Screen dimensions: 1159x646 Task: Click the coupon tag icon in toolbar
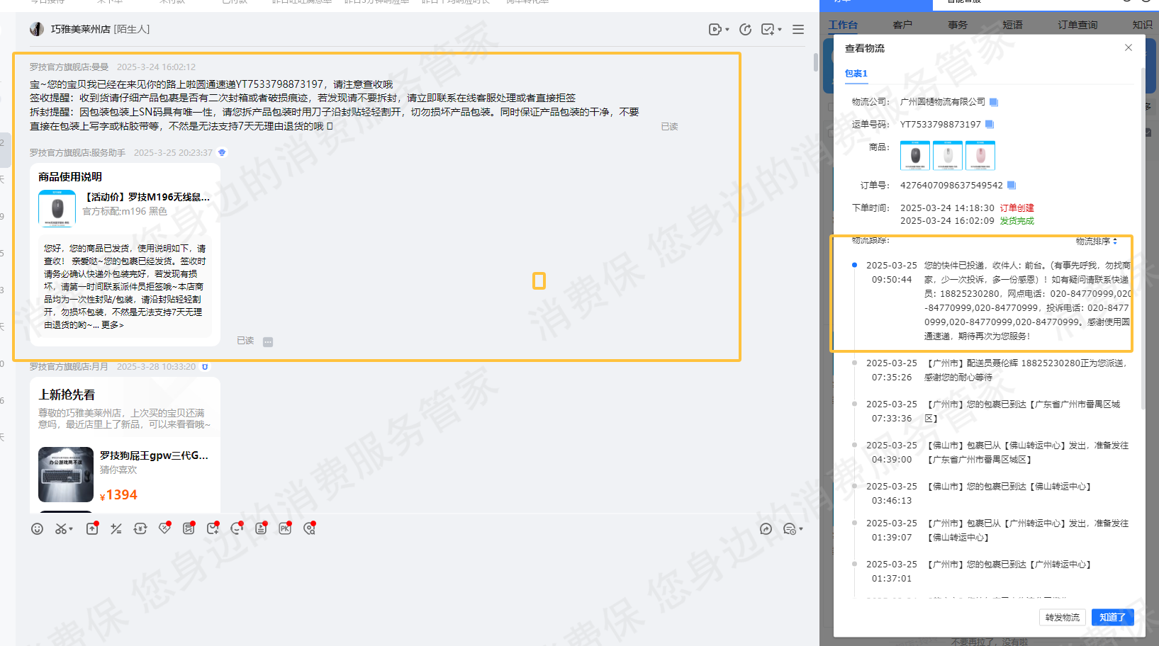coord(164,528)
